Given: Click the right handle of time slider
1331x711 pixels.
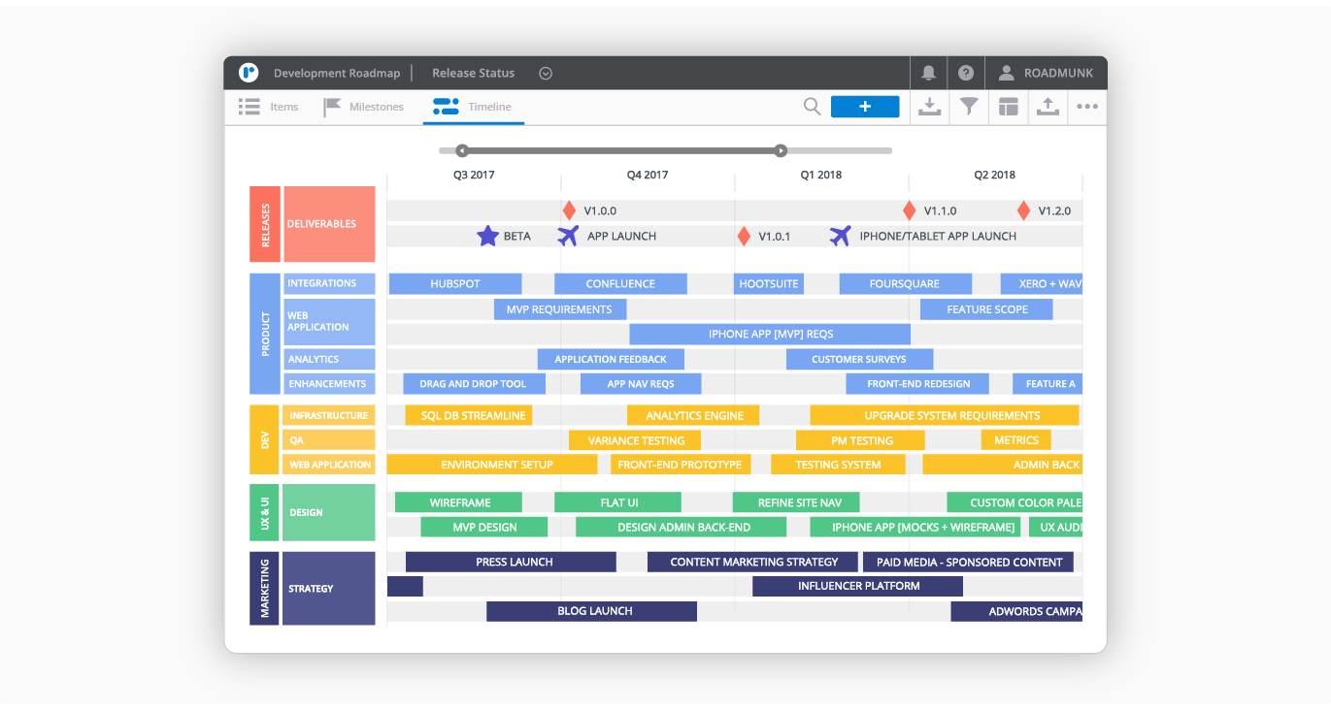Looking at the screenshot, I should [x=781, y=150].
